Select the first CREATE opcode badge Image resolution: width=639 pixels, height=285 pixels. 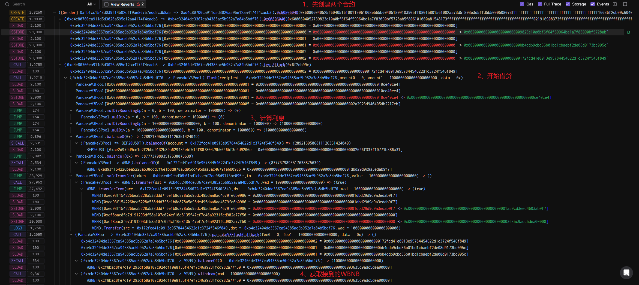[x=18, y=13]
